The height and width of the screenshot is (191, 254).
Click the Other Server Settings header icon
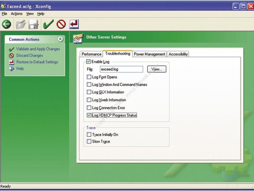pos(78,39)
